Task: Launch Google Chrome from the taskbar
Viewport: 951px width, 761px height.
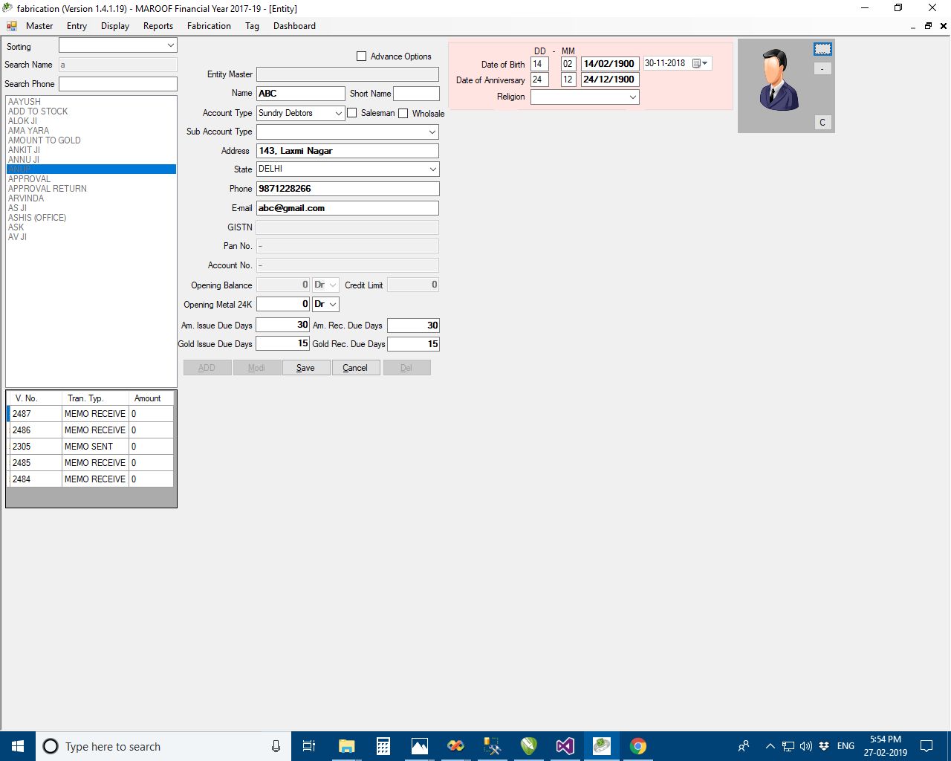Action: click(x=637, y=746)
